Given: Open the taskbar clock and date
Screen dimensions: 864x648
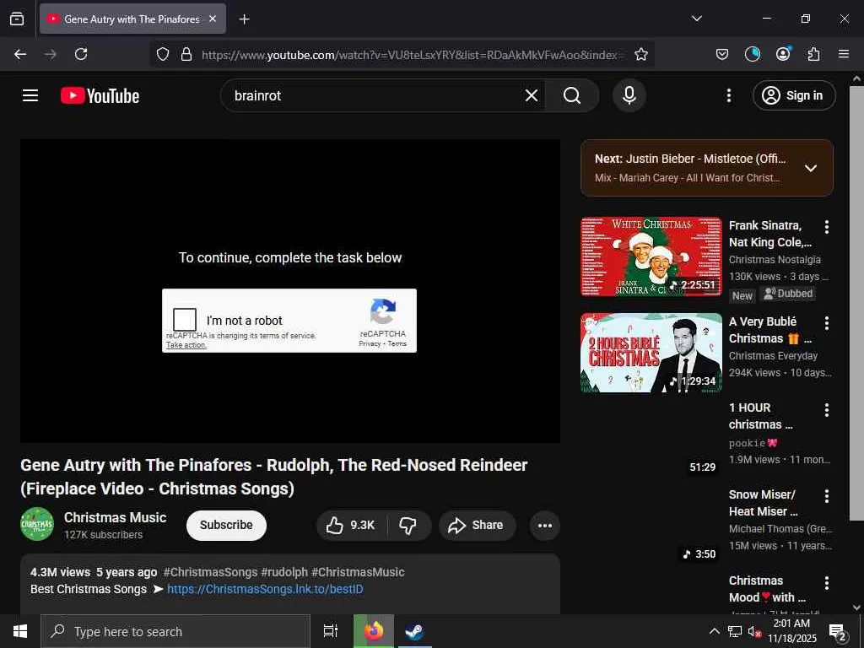Looking at the screenshot, I should coord(791,631).
